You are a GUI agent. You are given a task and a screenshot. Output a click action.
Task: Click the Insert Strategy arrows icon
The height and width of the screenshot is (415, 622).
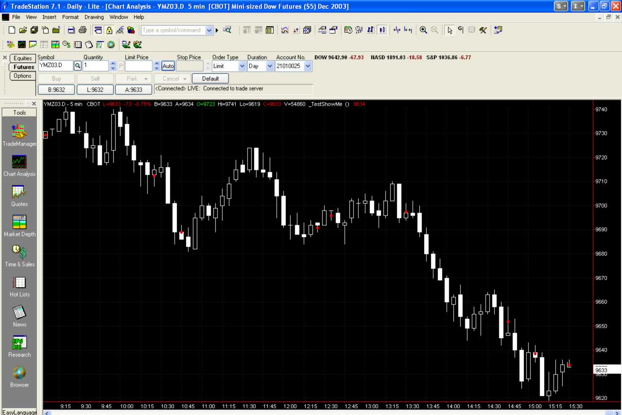296,30
